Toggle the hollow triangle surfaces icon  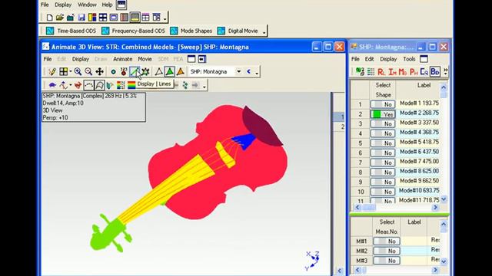159,71
